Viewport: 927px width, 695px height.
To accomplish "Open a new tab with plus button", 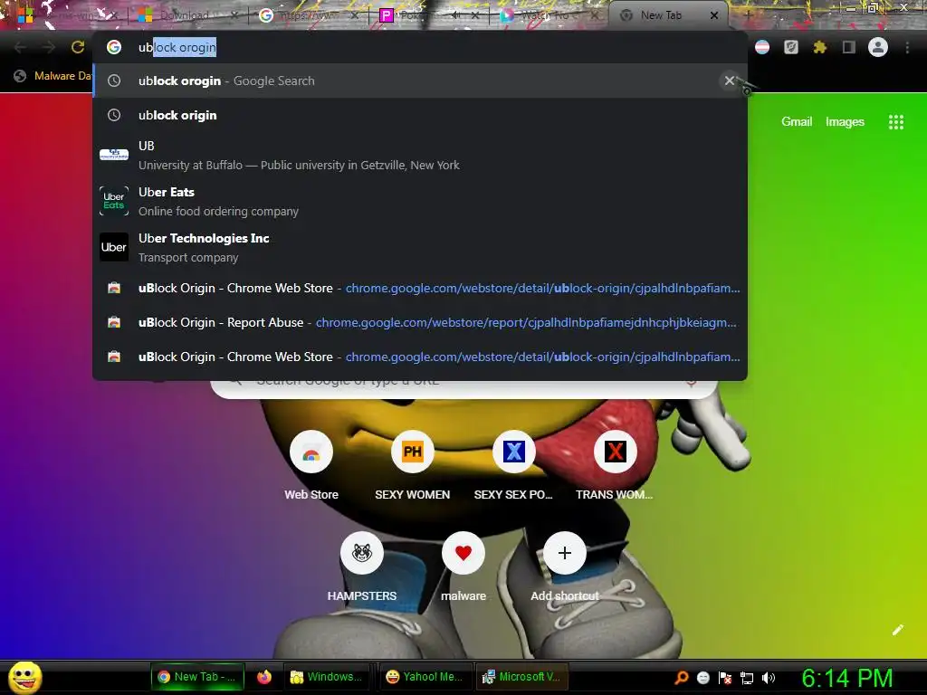I will coord(747,15).
